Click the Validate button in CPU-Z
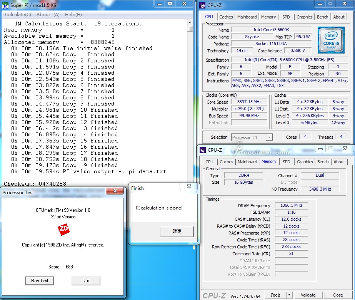The image size is (355, 300). click(x=308, y=295)
